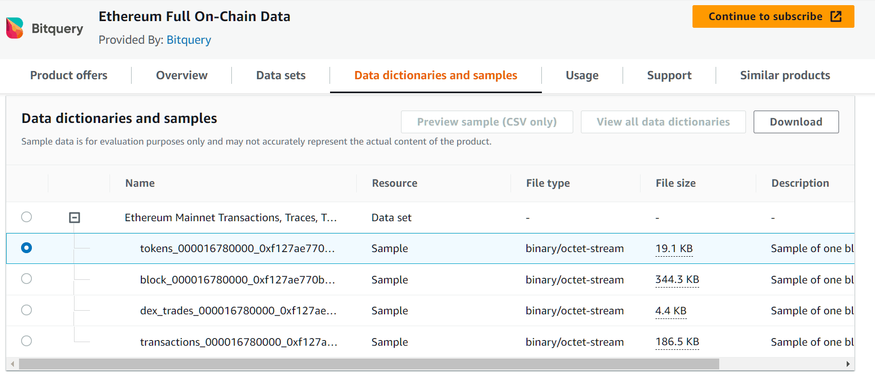Screen dimensions: 875x374
Task: Click the Sample resource cell in tokens row
Action: (x=390, y=248)
